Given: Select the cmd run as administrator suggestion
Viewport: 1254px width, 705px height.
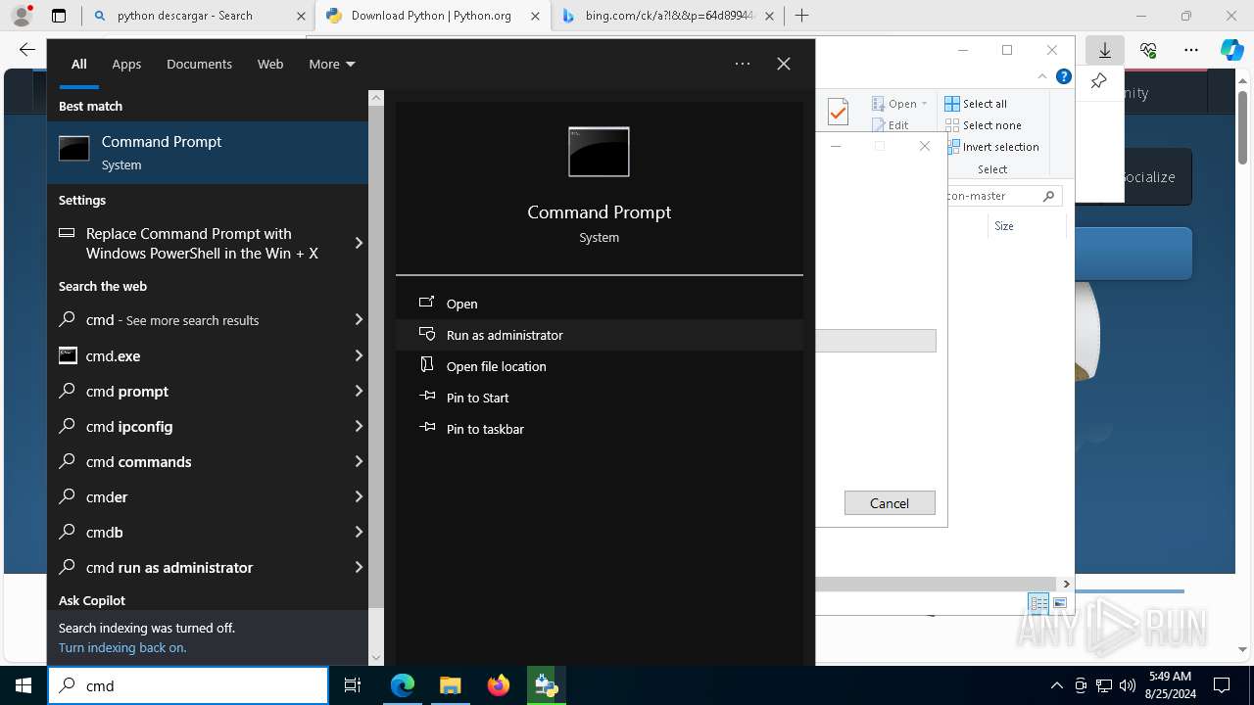Looking at the screenshot, I should 208,567.
